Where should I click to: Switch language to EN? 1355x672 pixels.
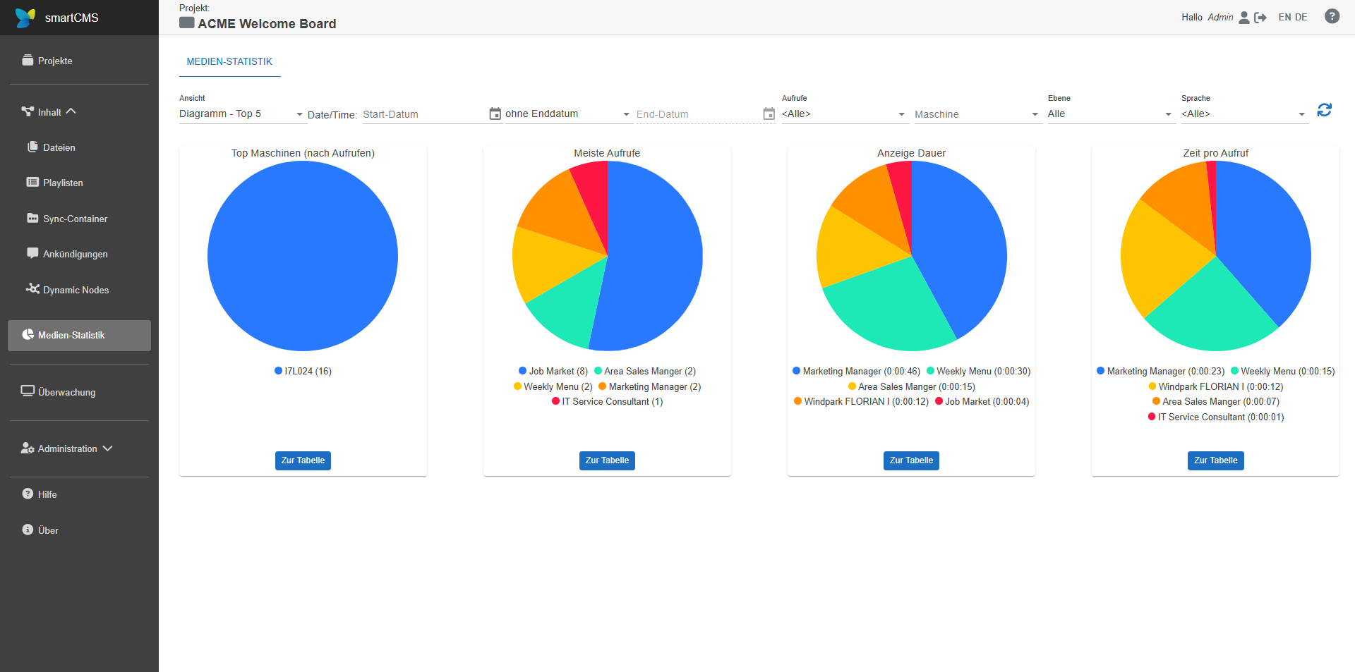(x=1284, y=17)
